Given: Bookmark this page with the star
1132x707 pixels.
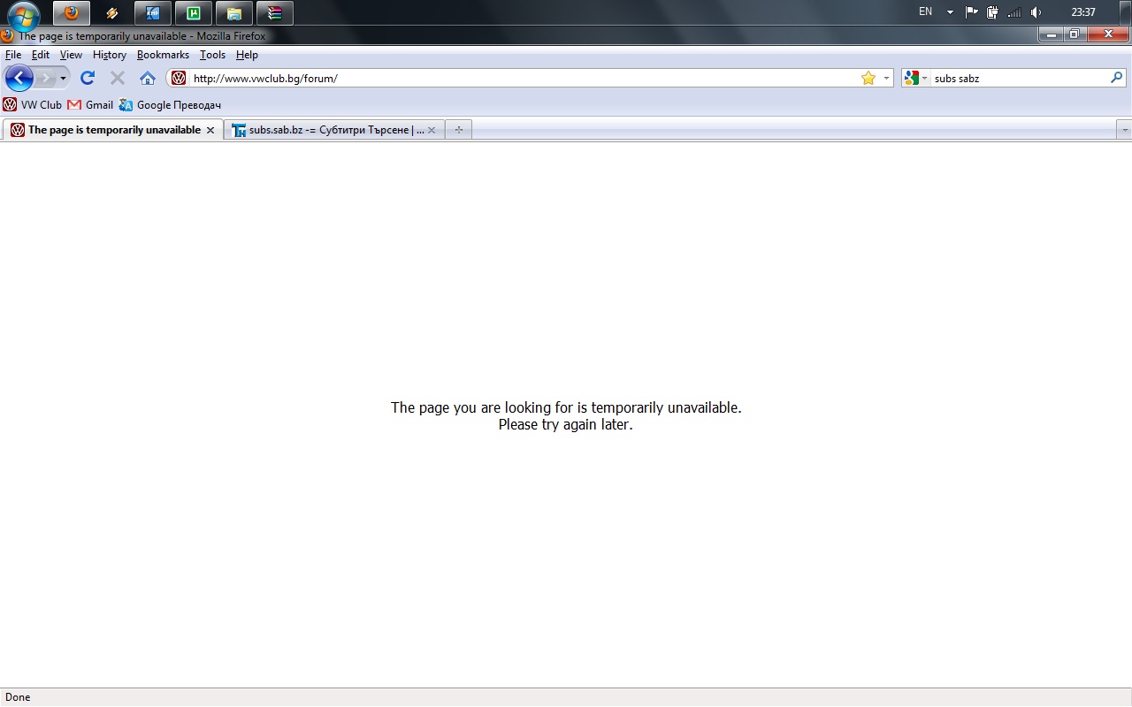Looking at the screenshot, I should (868, 78).
